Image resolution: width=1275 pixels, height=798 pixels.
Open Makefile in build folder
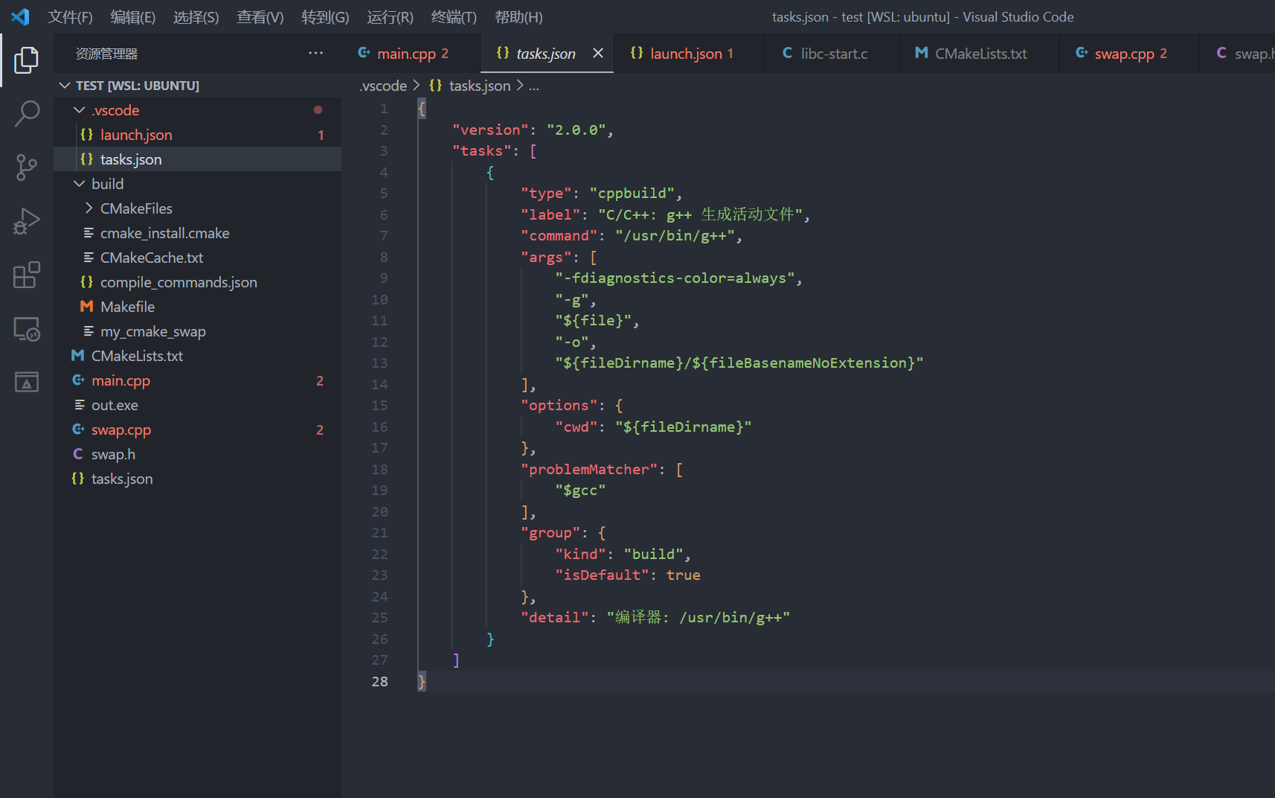click(127, 307)
